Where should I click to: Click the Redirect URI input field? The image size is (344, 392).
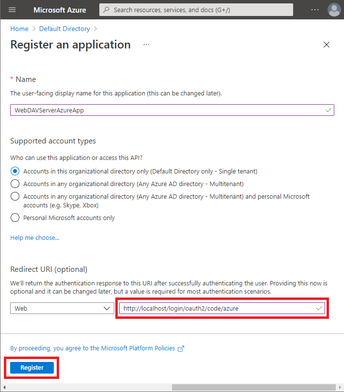(222, 308)
